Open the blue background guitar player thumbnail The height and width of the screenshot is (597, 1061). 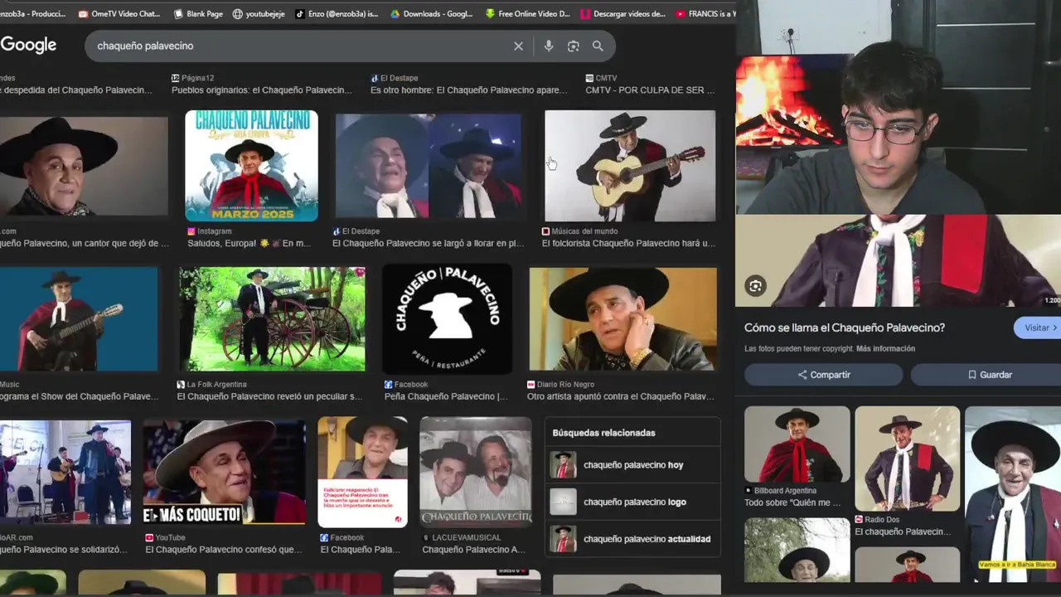coord(79,319)
